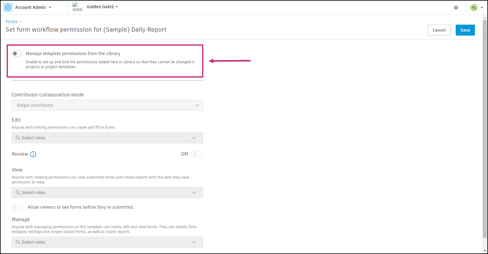Toggle Allow viewers to see unsubmitted forms
The width and height of the screenshot is (488, 254).
(17, 207)
